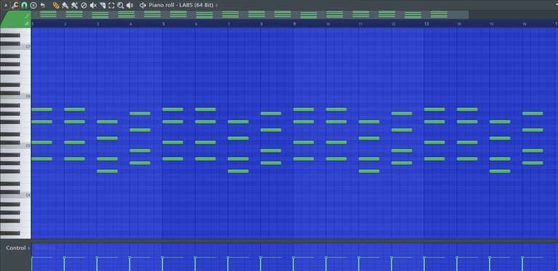Expand the arrow after LABS (64 Bit)
Viewport: 558px width, 271px height.
coord(217,5)
